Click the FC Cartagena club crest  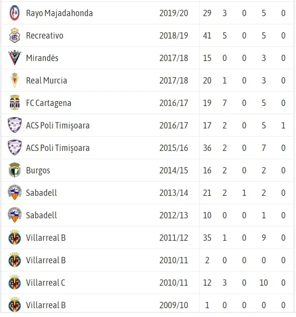tap(15, 103)
